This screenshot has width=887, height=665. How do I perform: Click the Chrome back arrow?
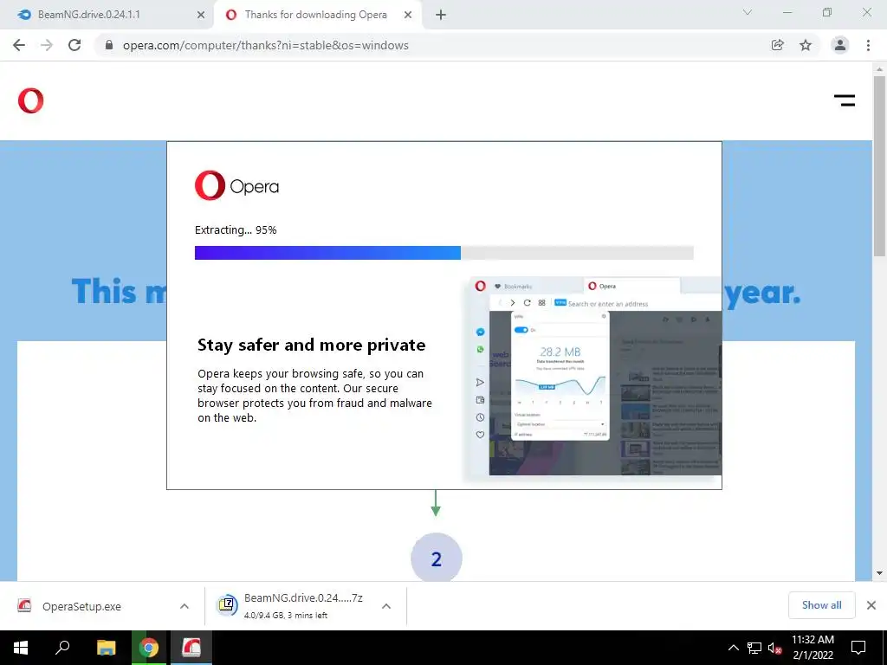[19, 45]
